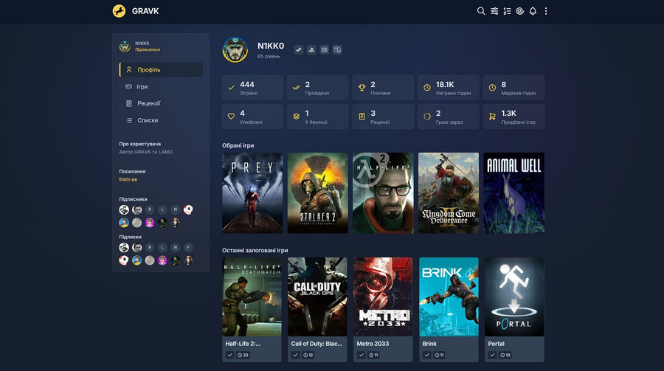The width and height of the screenshot is (664, 371).
Task: Open the Списки sidebar item
Action: coord(161,120)
